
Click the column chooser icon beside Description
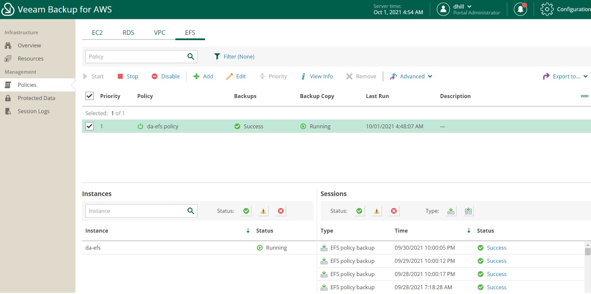click(x=585, y=96)
